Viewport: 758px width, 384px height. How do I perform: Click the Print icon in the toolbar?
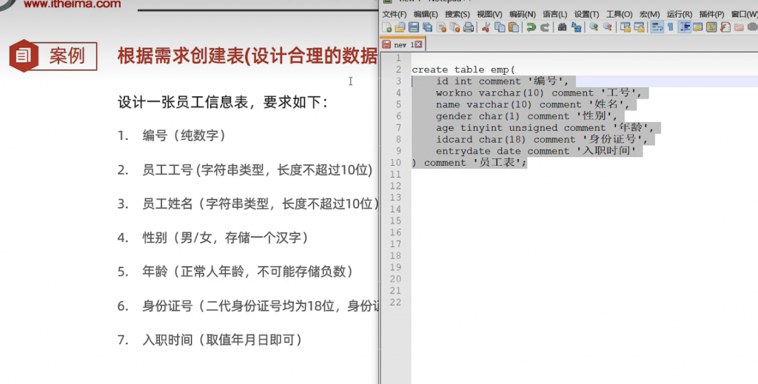pyautogui.click(x=468, y=27)
